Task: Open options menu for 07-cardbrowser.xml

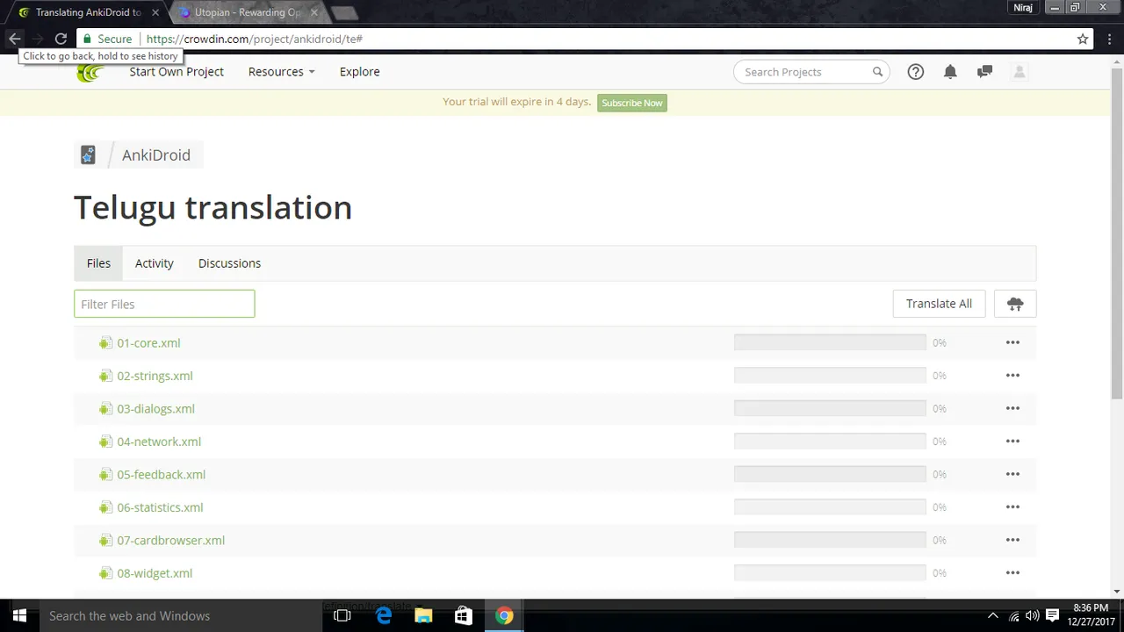Action: (x=1012, y=541)
